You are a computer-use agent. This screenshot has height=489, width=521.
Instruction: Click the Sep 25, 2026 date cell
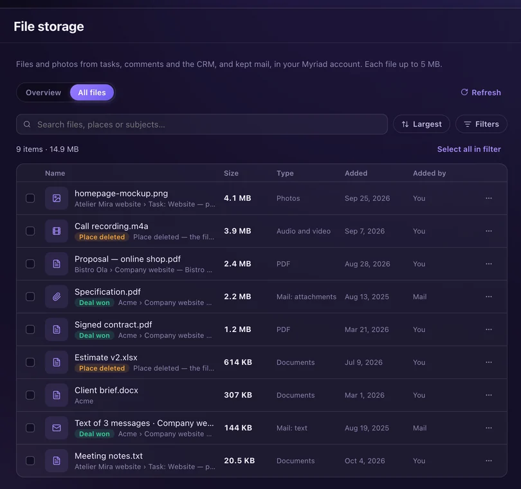coord(367,198)
